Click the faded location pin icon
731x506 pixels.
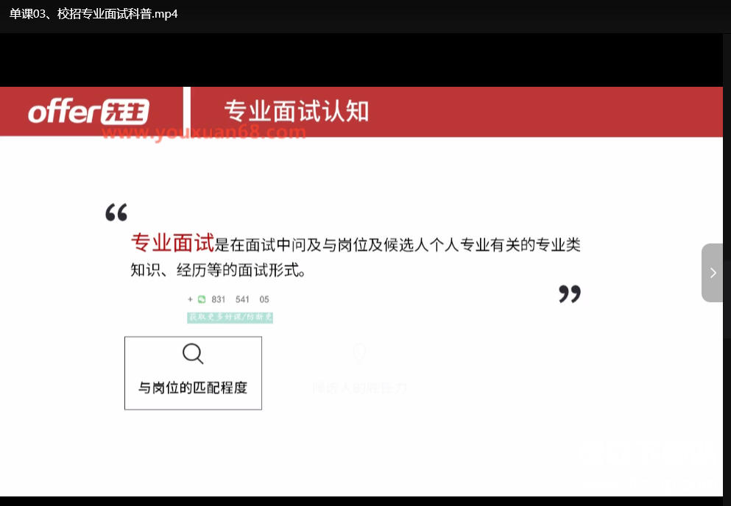359,354
